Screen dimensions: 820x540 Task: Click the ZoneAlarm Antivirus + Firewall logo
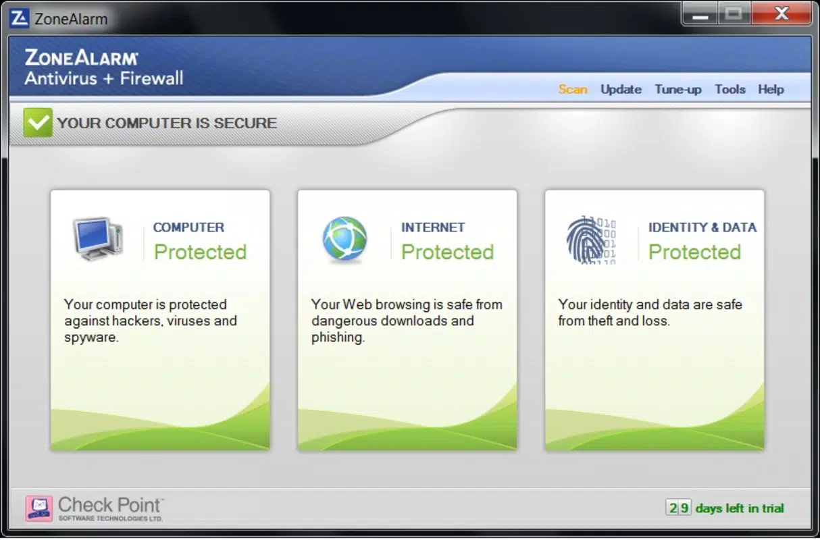click(x=104, y=67)
